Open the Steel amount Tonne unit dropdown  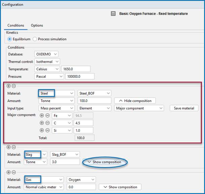tap(57, 101)
